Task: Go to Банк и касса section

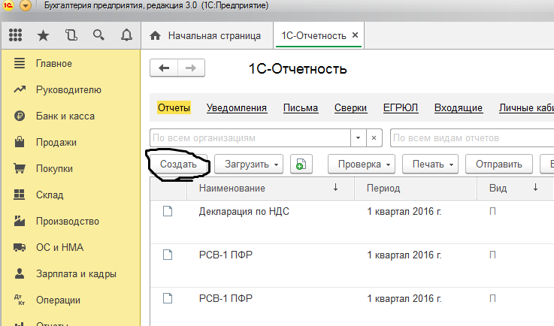Action: [x=65, y=116]
